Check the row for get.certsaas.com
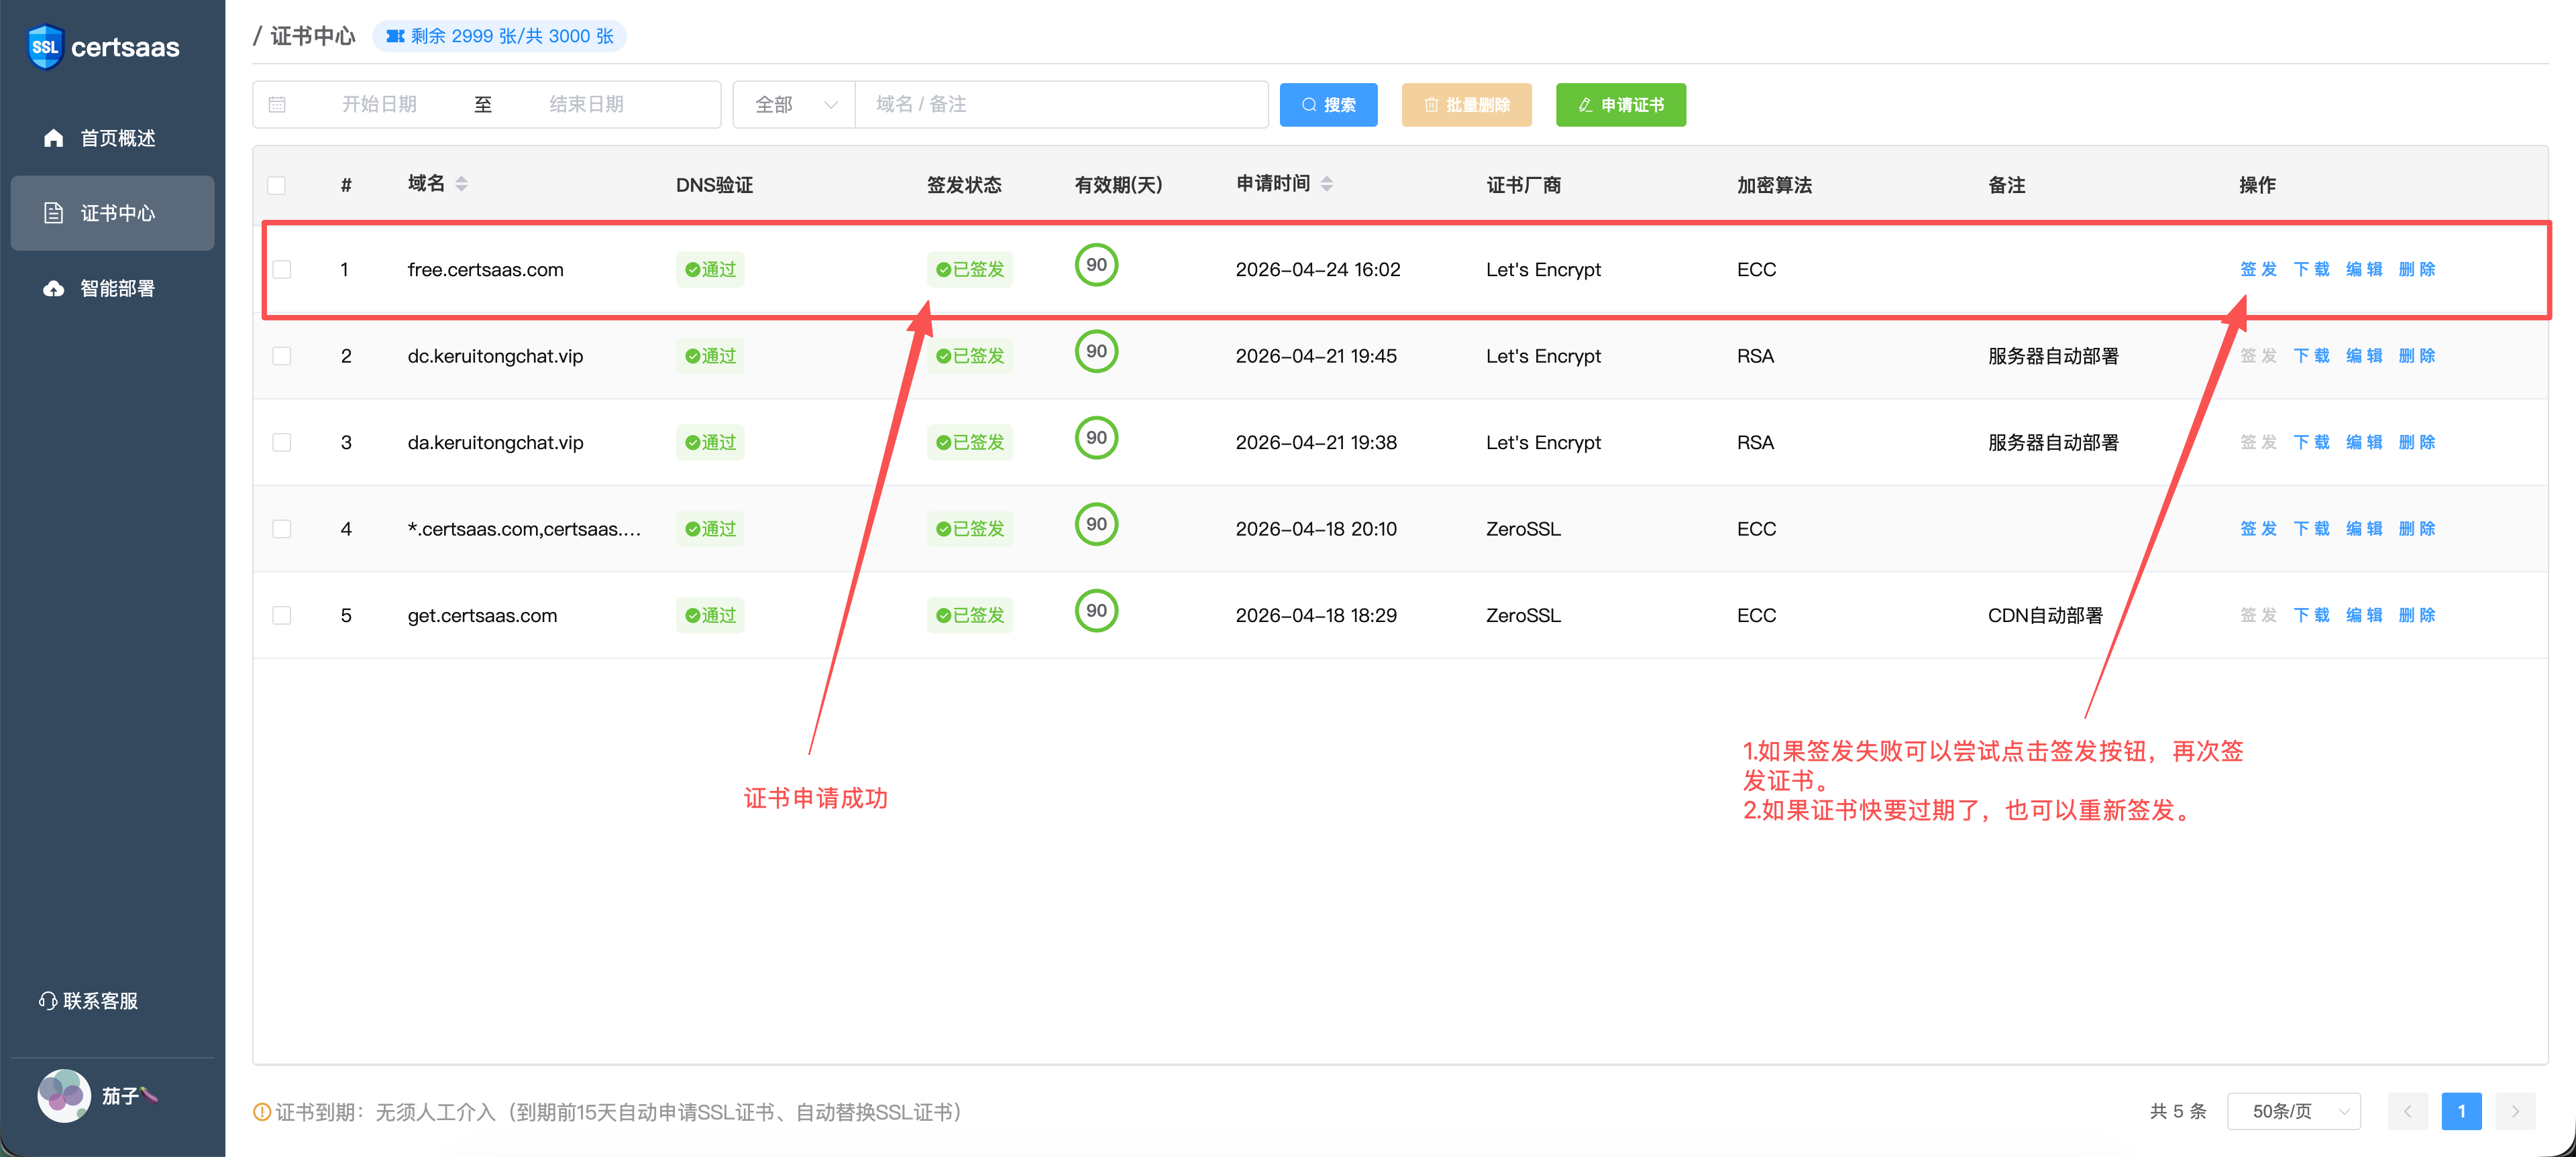Viewport: 2576px width, 1157px height. pyautogui.click(x=282, y=615)
